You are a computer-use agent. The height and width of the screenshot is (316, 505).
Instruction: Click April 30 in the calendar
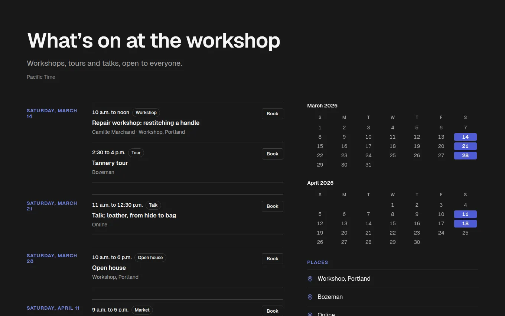(x=417, y=242)
